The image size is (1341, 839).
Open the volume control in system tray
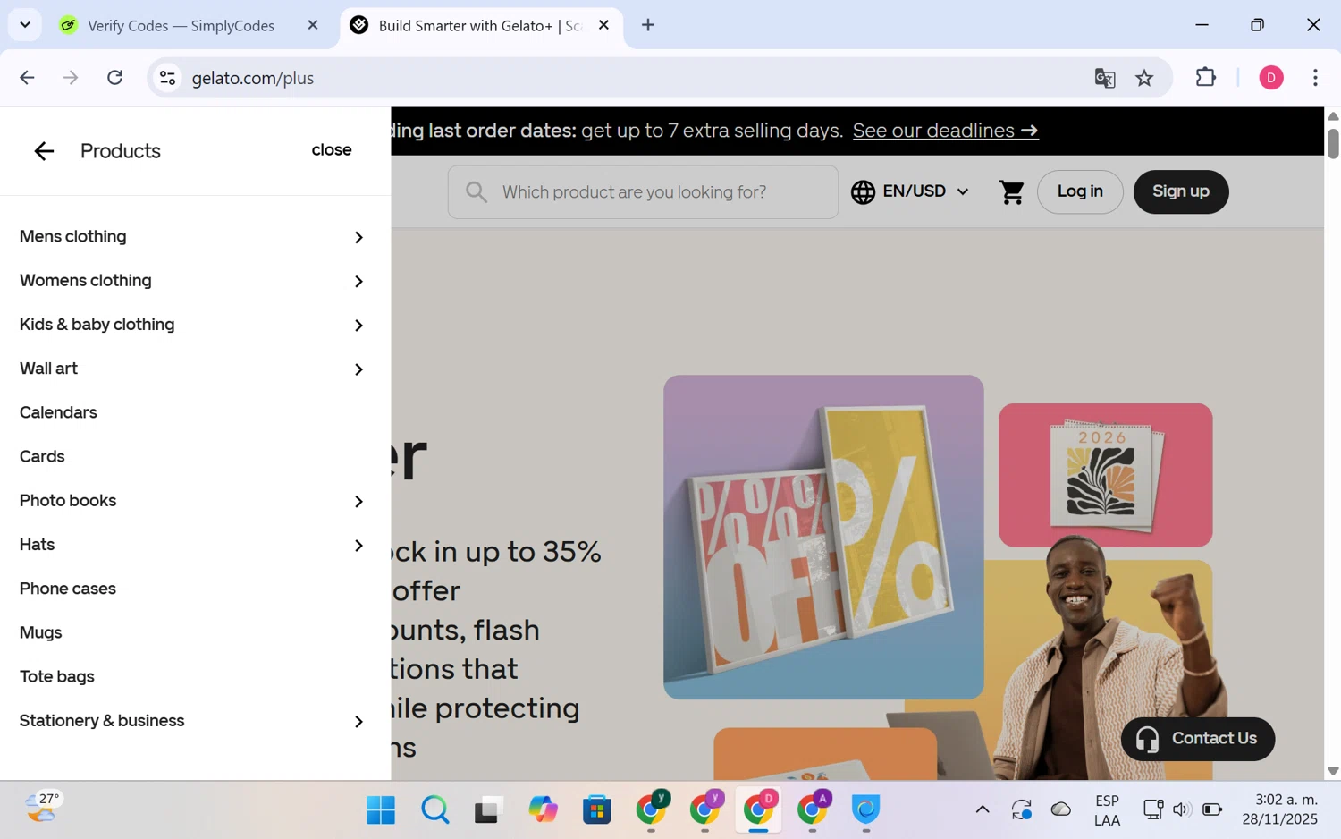pyautogui.click(x=1181, y=809)
